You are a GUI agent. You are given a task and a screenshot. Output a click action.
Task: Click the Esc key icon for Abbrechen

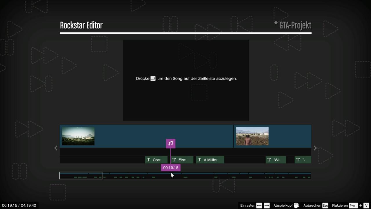pyautogui.click(x=325, y=206)
